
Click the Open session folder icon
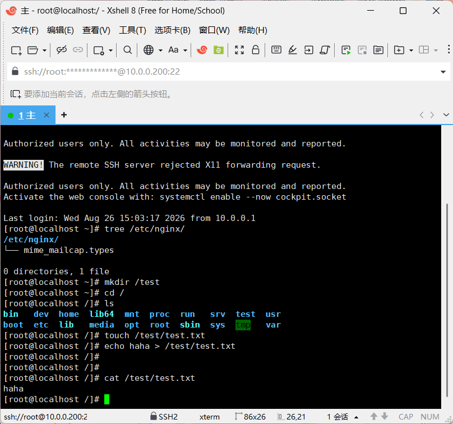pyautogui.click(x=33, y=50)
